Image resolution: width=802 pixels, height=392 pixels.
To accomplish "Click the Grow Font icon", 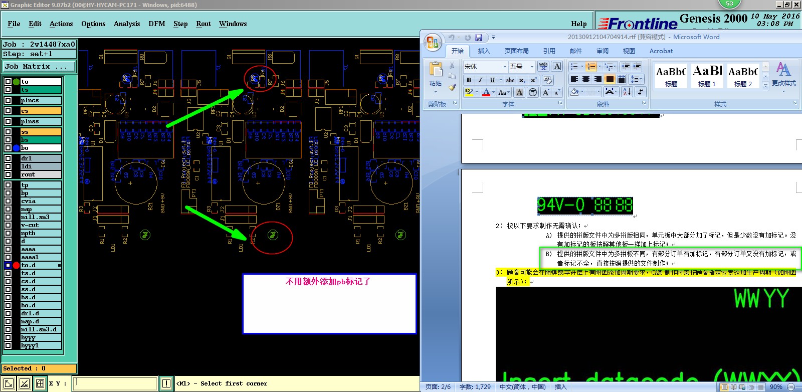I will pyautogui.click(x=546, y=92).
